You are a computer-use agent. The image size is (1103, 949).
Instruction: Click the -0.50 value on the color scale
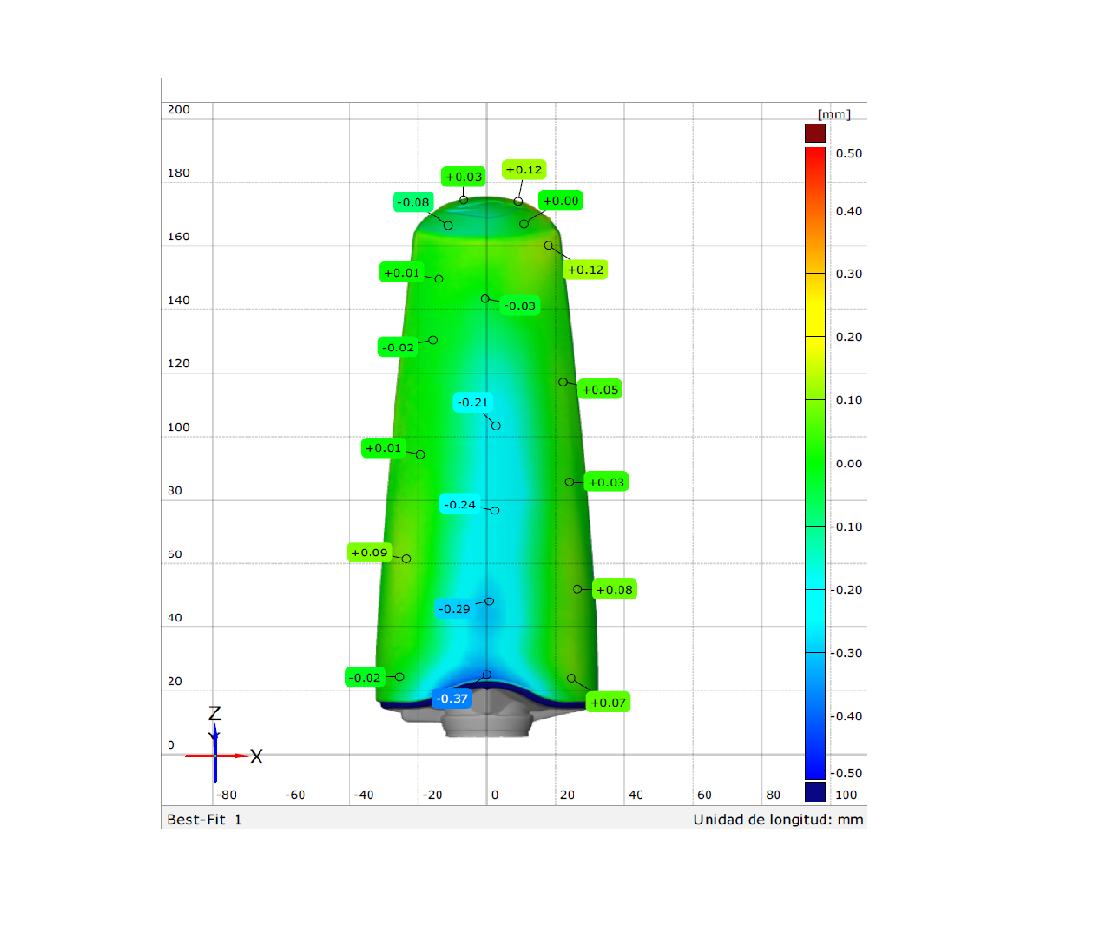point(846,773)
